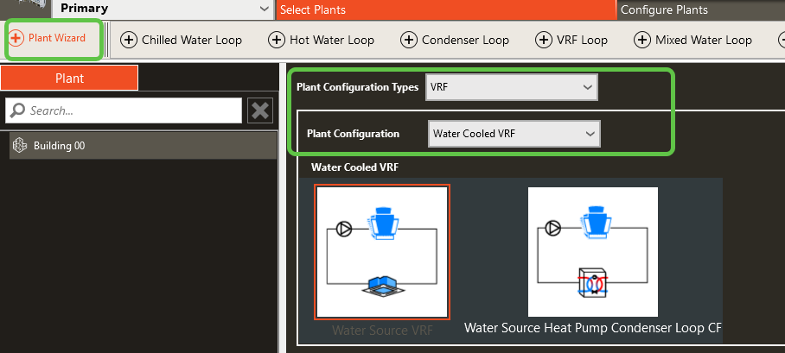
Task: Switch to Configure Plants step
Action: pos(701,10)
